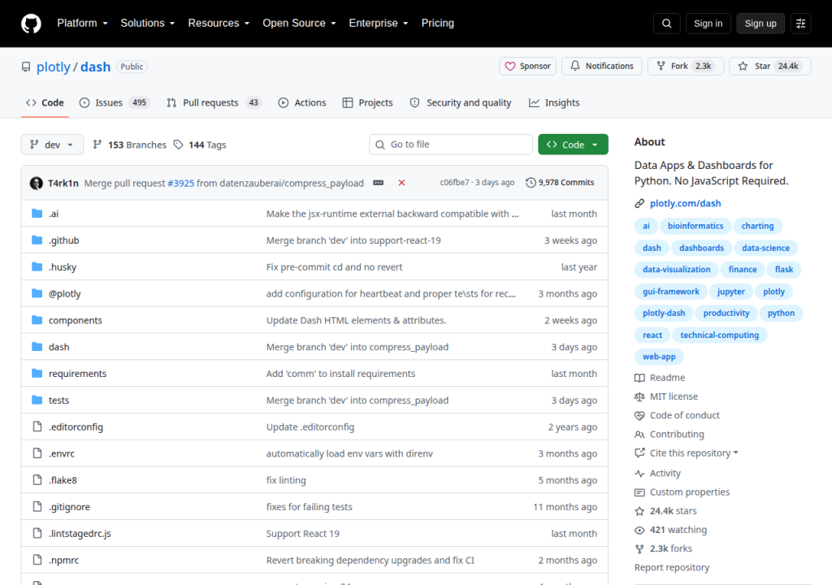The image size is (832, 585).
Task: Click the tag icon beside 144 Tags
Action: coord(179,145)
